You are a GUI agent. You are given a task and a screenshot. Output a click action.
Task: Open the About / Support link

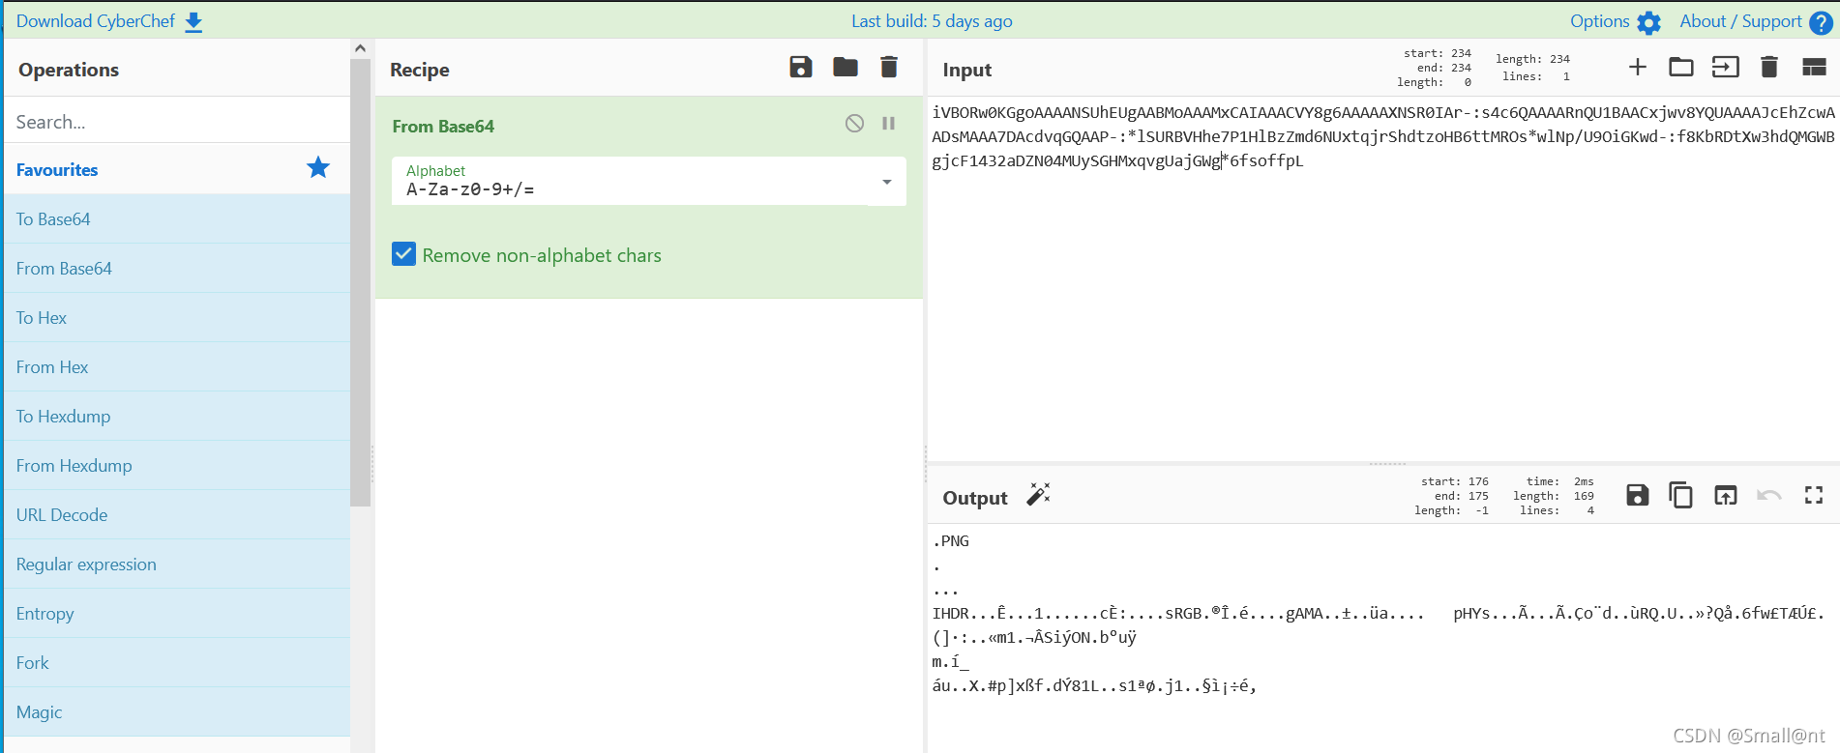pyautogui.click(x=1740, y=21)
